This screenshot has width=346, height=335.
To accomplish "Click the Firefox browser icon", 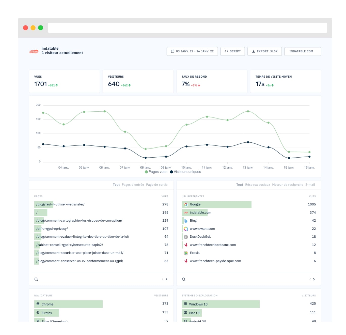I will [38, 313].
